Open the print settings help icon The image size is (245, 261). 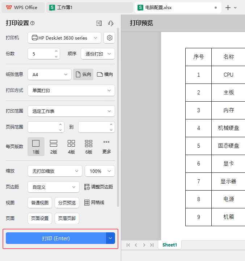[x=33, y=23]
